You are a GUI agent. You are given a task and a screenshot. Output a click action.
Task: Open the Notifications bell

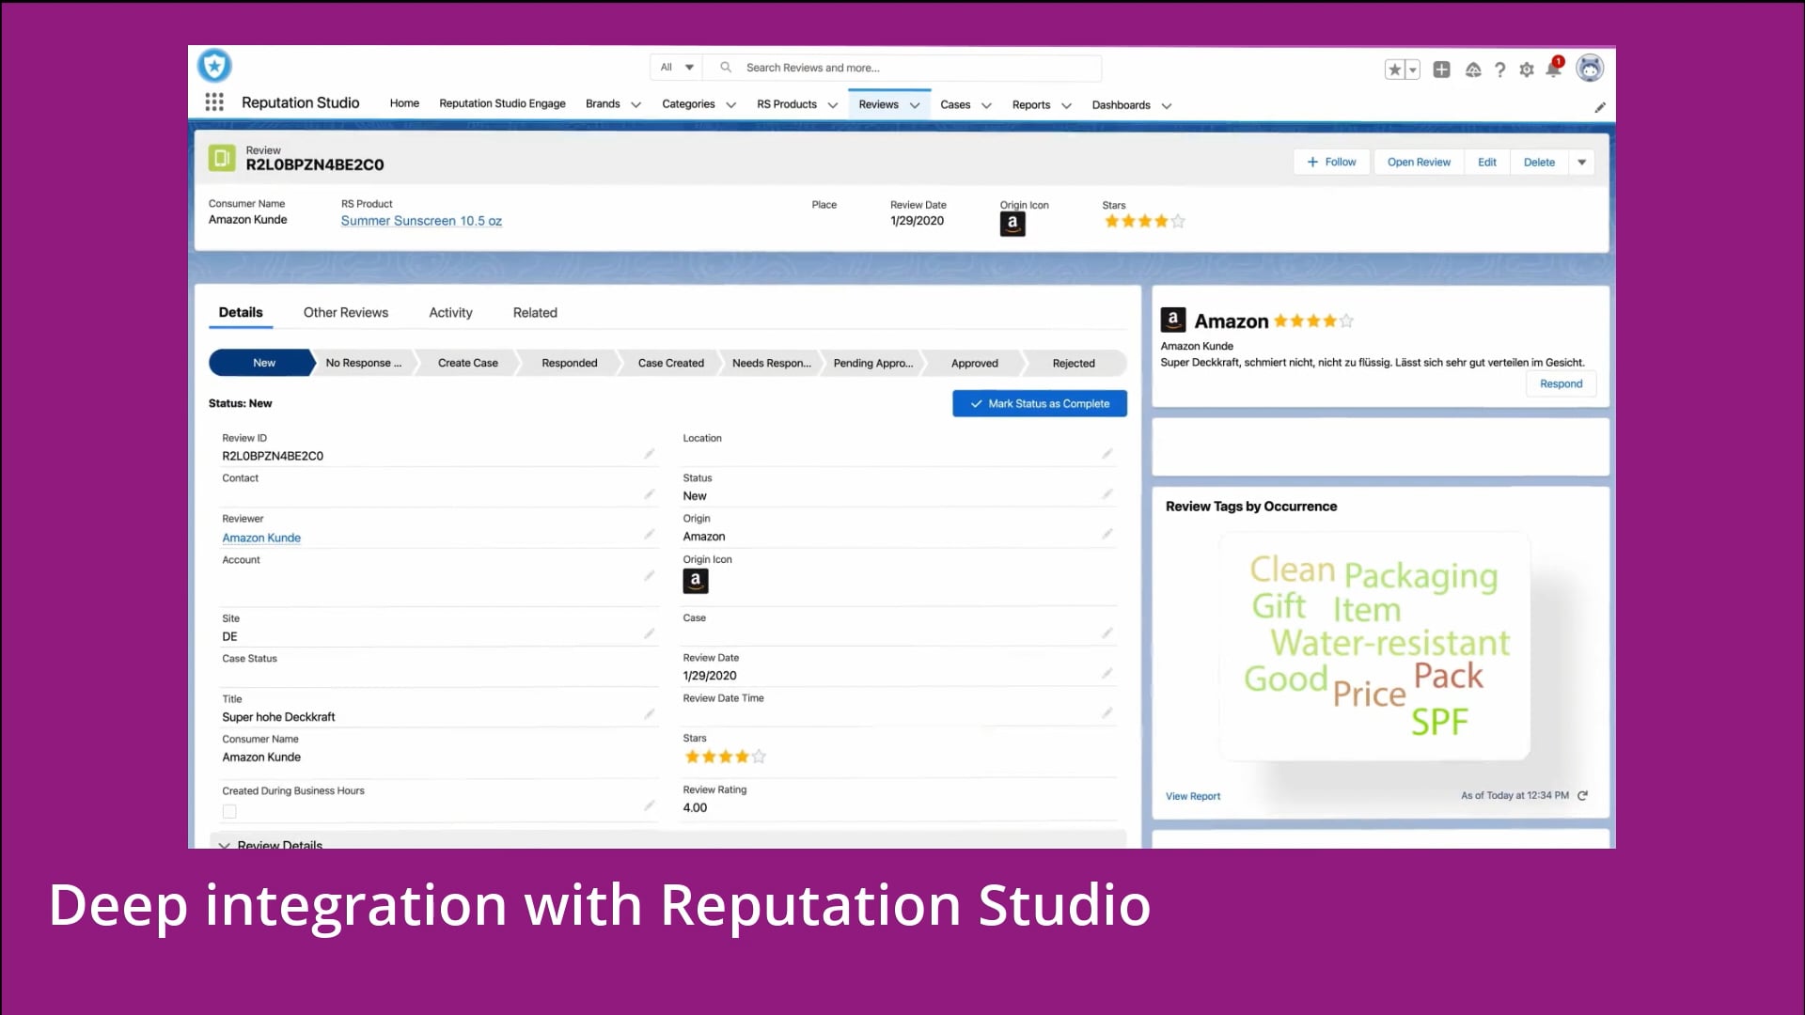[1553, 70]
